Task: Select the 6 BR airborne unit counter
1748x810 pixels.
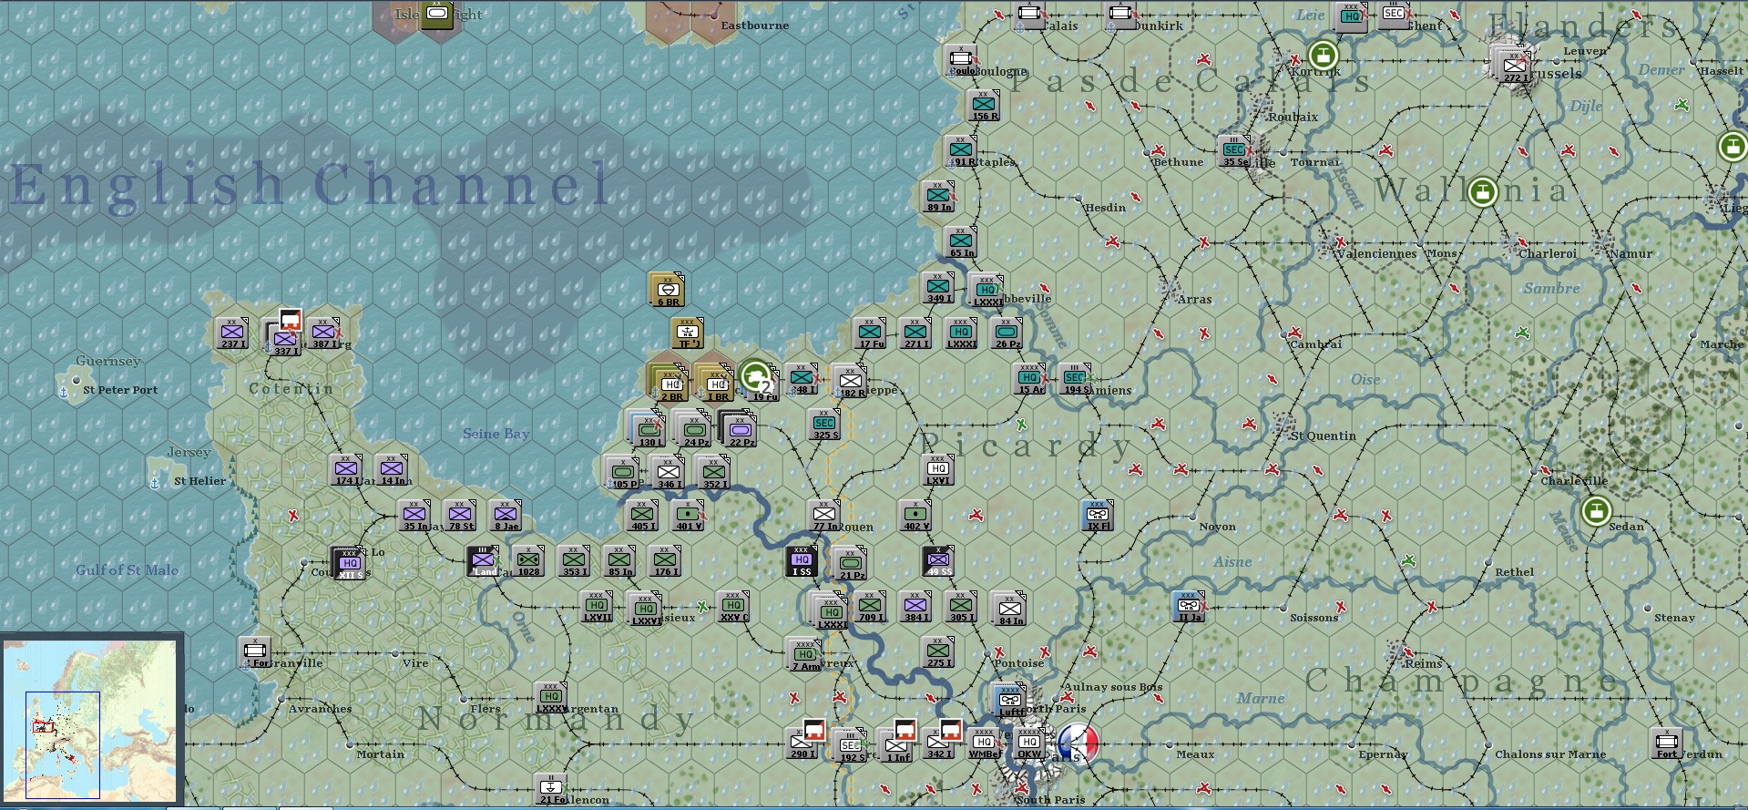Action: pos(668,290)
